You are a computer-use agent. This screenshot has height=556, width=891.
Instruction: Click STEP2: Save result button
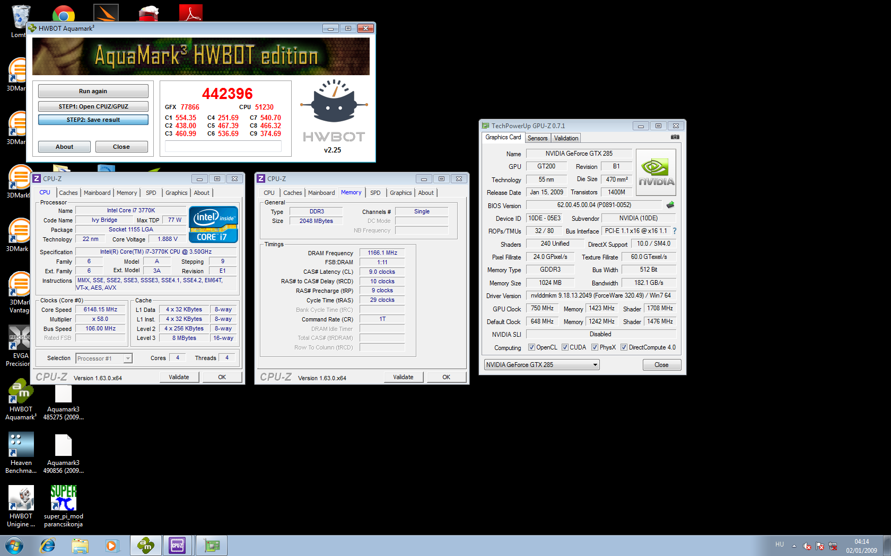pos(93,120)
